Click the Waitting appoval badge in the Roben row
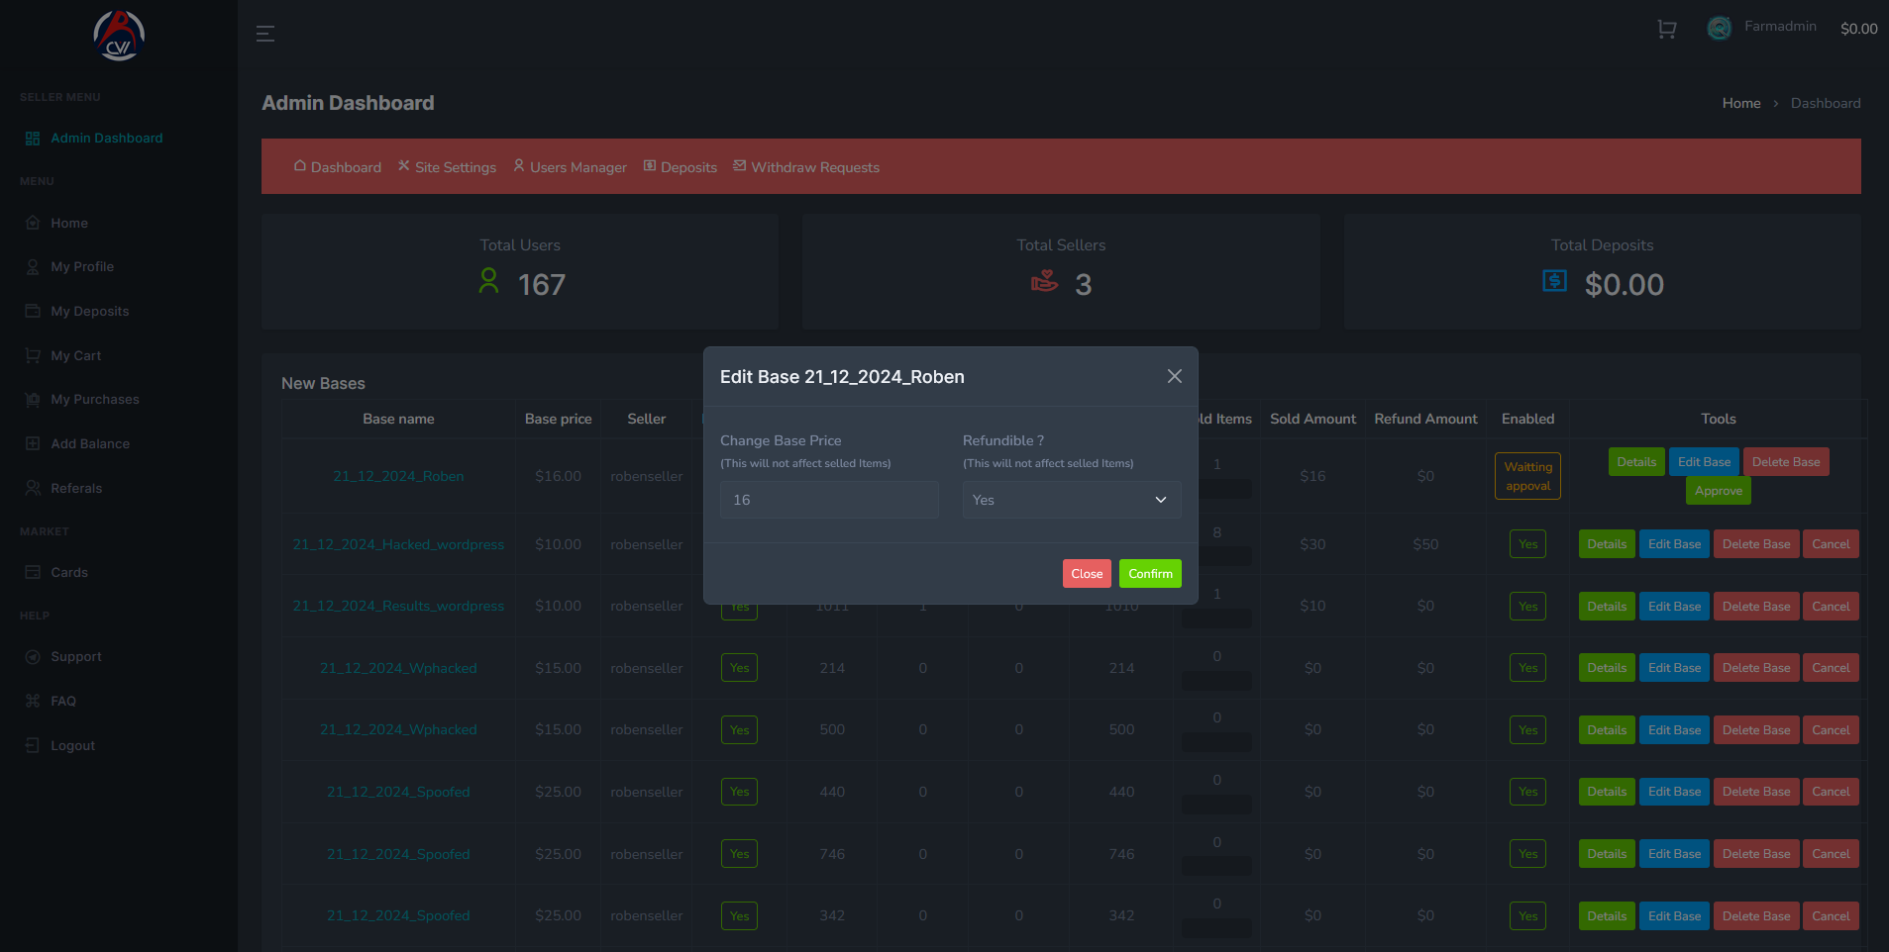This screenshot has height=952, width=1889. pos(1527,476)
